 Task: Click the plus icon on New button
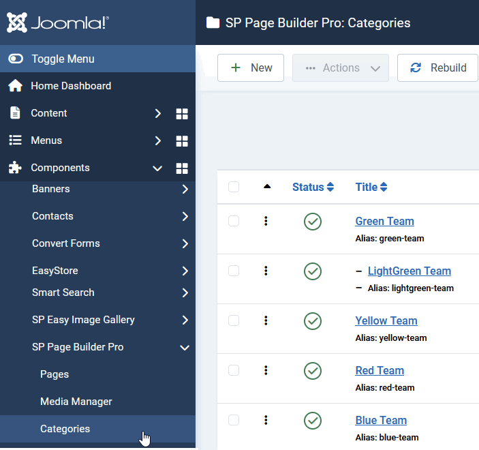(x=236, y=67)
